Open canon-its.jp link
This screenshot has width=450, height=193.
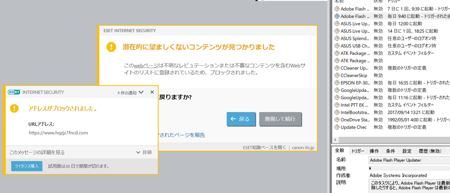point(303,148)
